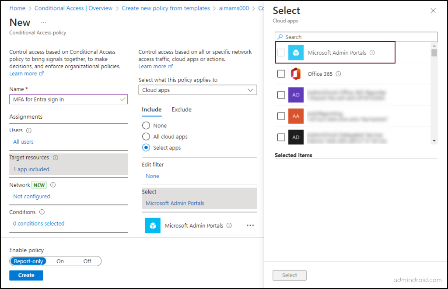Click the info icon next to Conditions
Viewport: 448px width, 289px height.
(42, 212)
